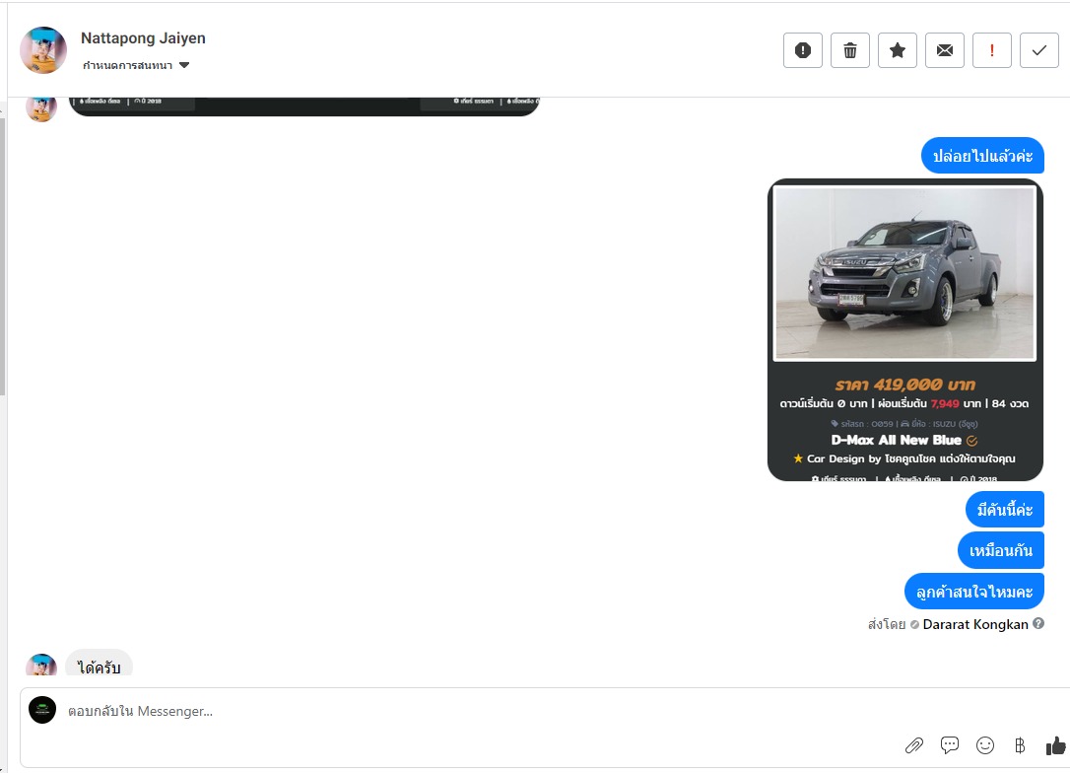Screen dimensions: 1070x773
Task: Click the spam report exclamation circle icon
Action: pyautogui.click(x=802, y=50)
